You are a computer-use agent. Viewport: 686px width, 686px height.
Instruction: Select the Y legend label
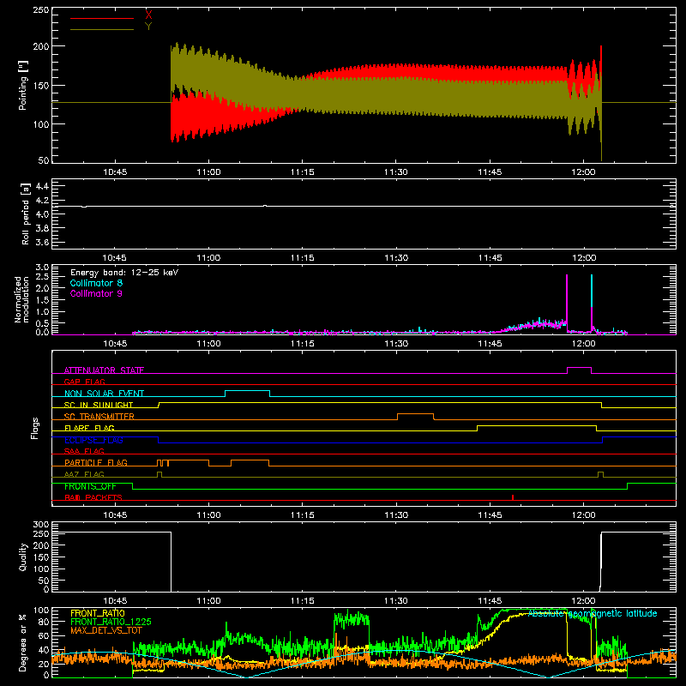click(x=148, y=27)
